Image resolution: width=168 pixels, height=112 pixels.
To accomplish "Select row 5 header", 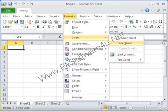I will 4,66.
